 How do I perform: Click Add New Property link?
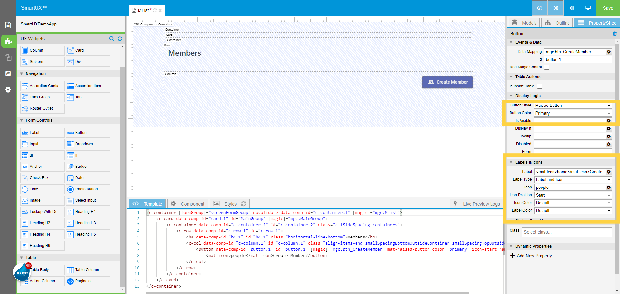click(533, 256)
